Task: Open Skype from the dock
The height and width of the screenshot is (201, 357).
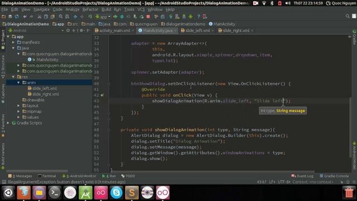Action: point(117,193)
